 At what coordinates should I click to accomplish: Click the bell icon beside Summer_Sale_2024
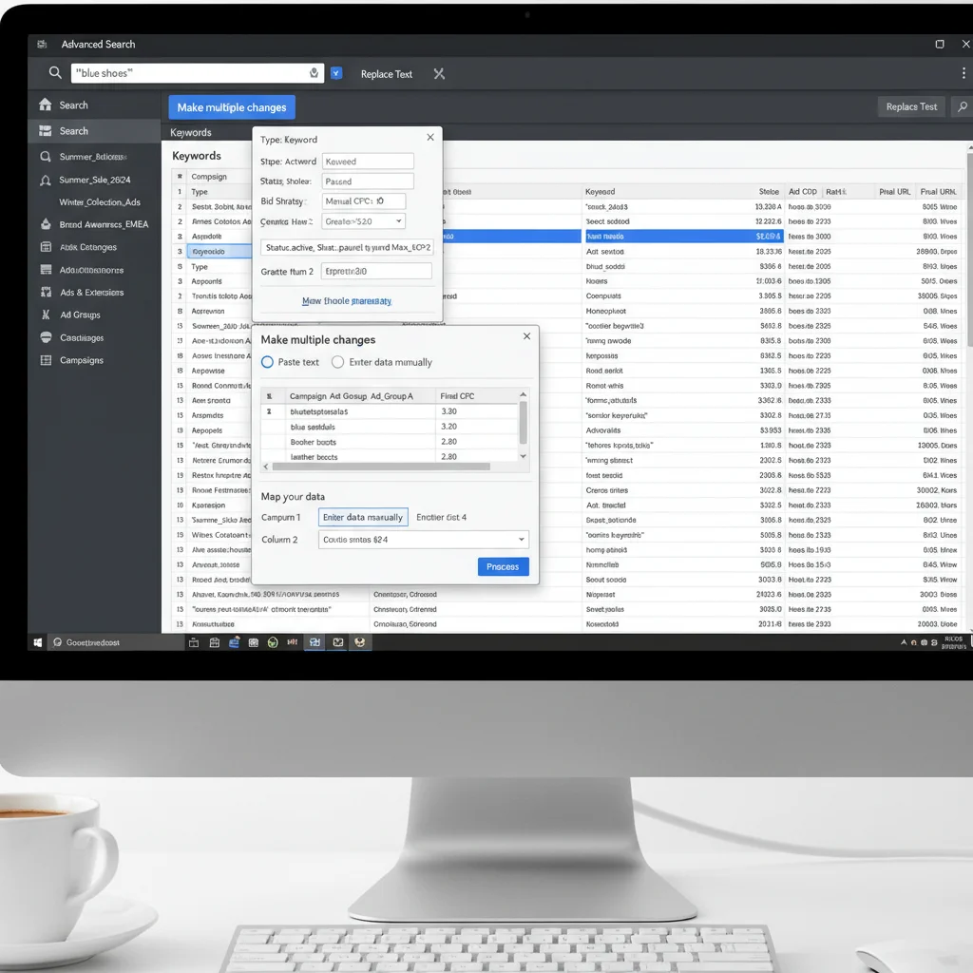pos(46,180)
